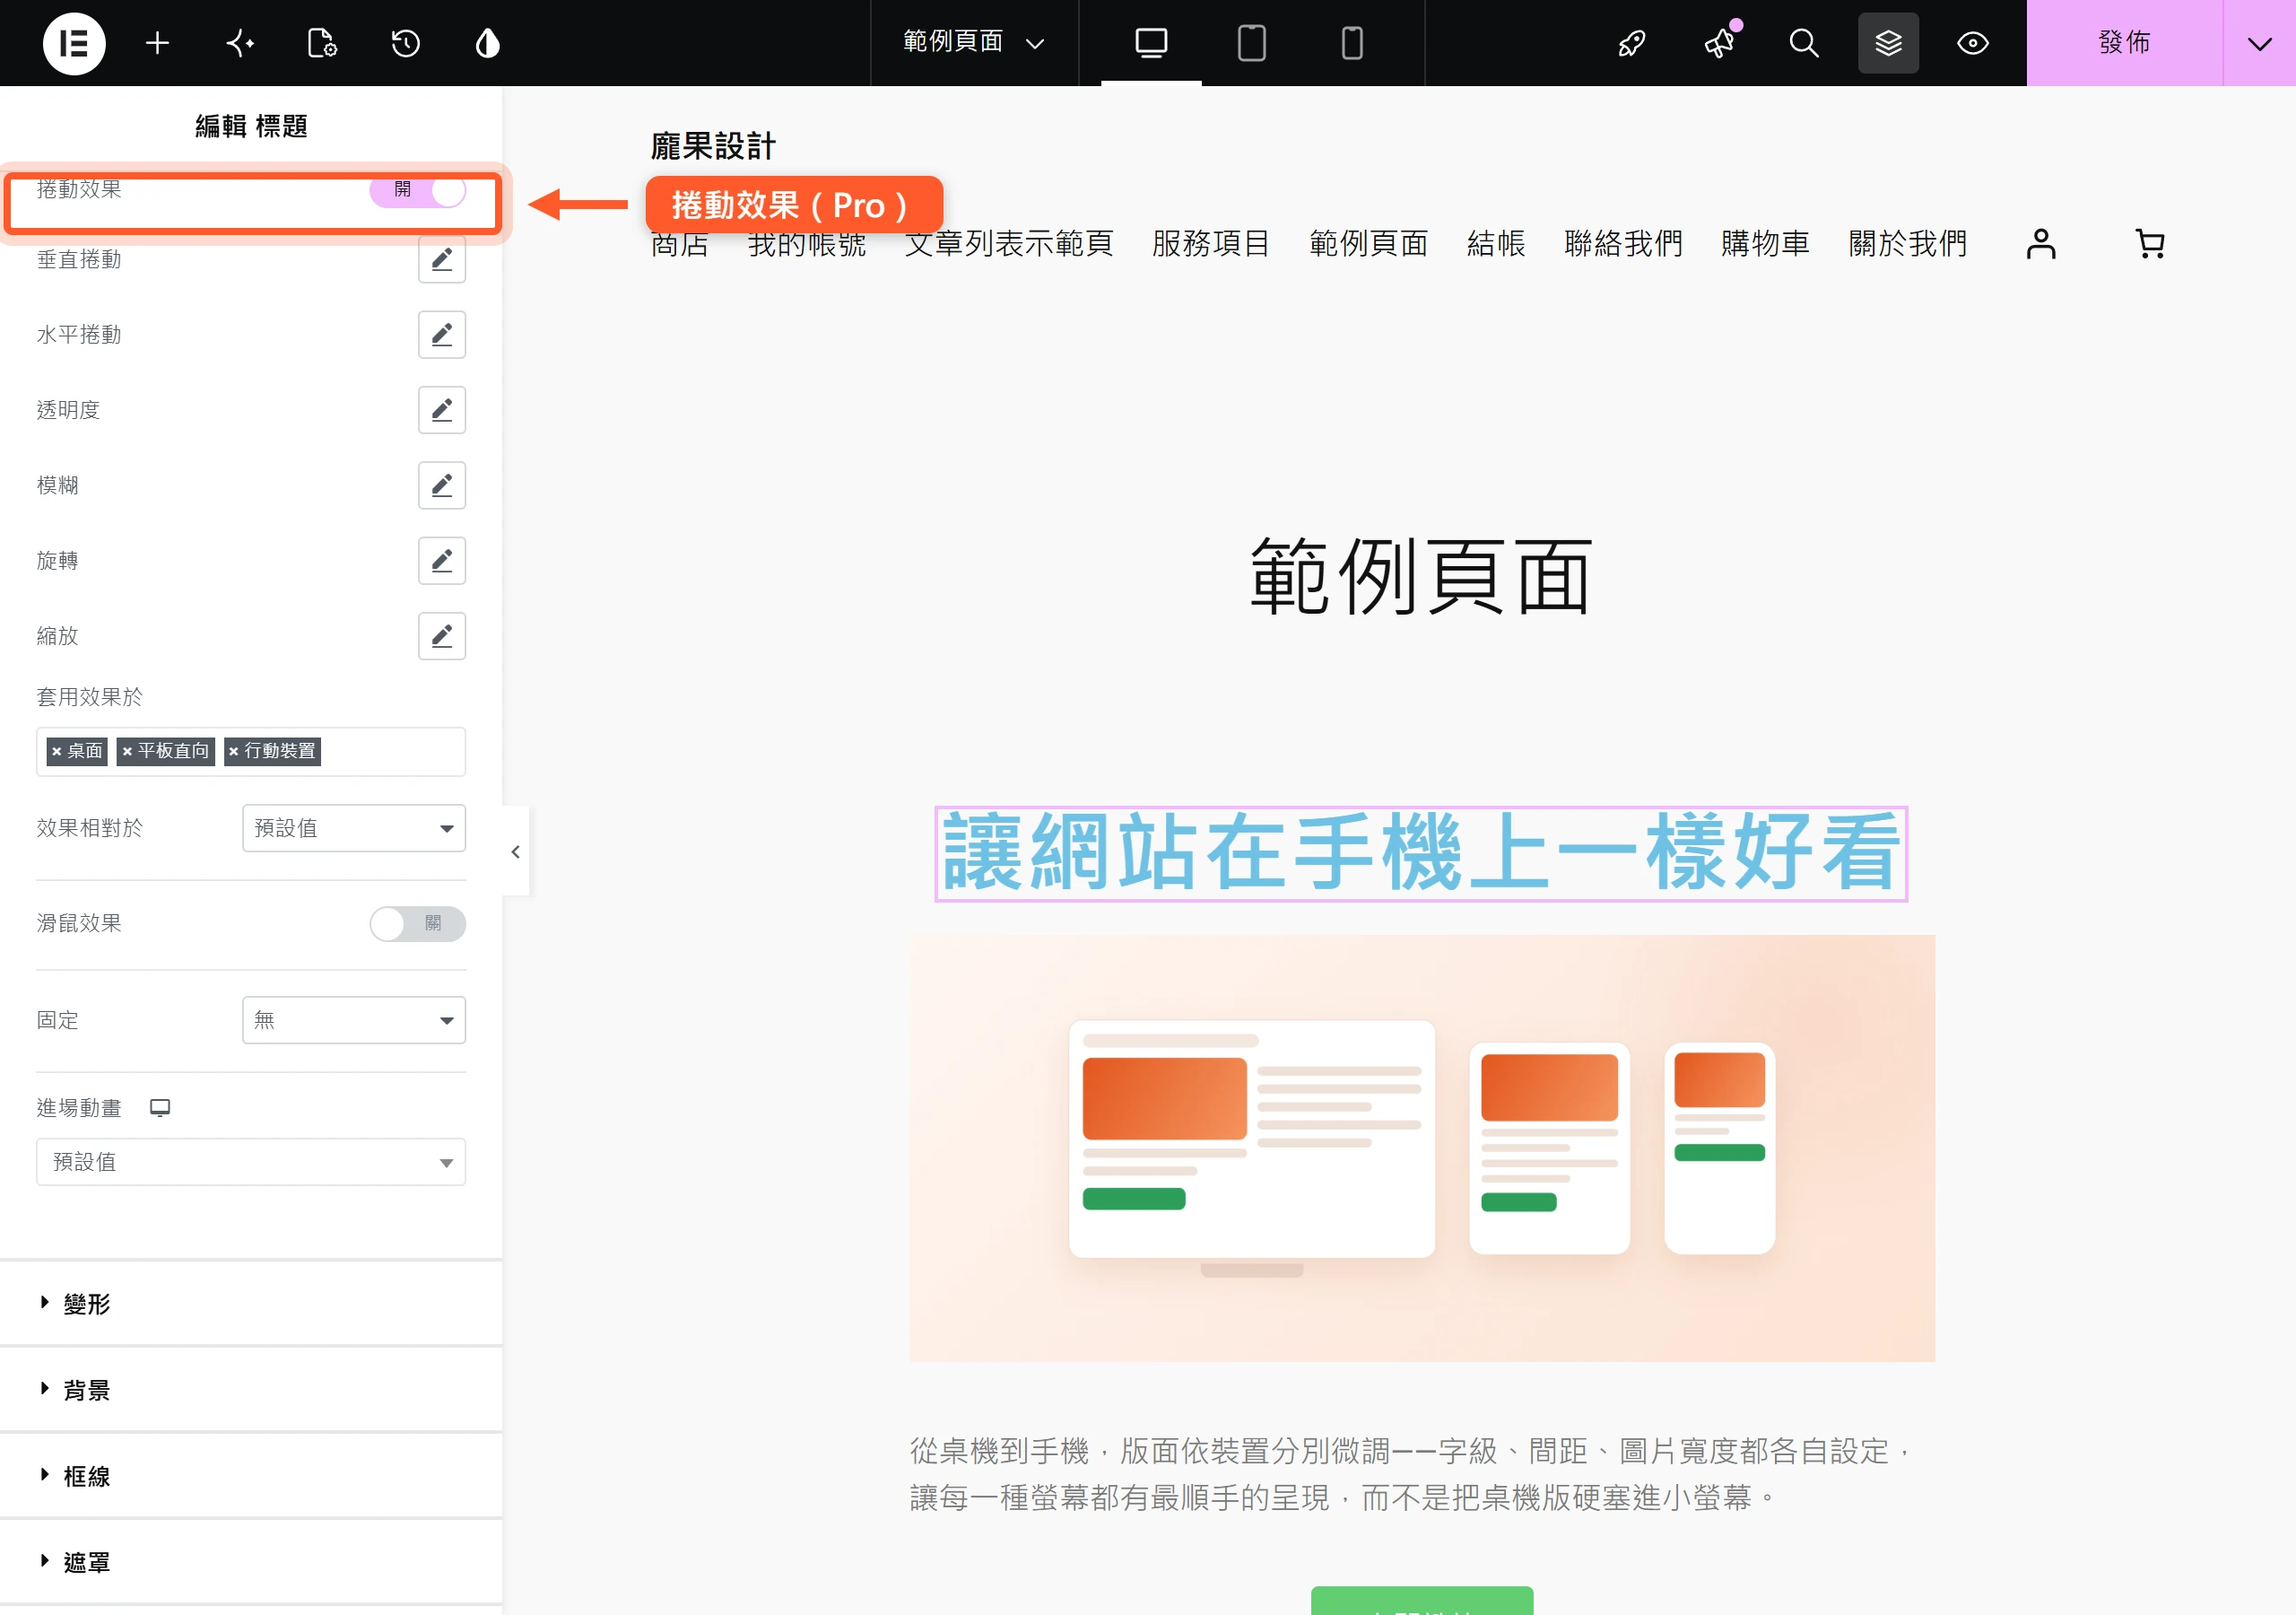Open 文章列表示範頁 in site menu
Image resolution: width=2296 pixels, height=1615 pixels.
coord(1008,243)
